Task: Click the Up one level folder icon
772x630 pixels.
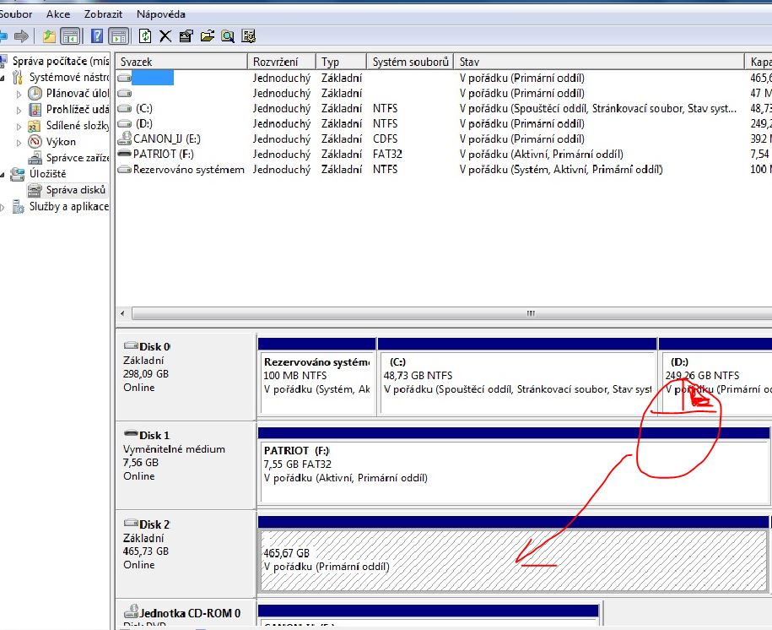Action: click(x=50, y=35)
